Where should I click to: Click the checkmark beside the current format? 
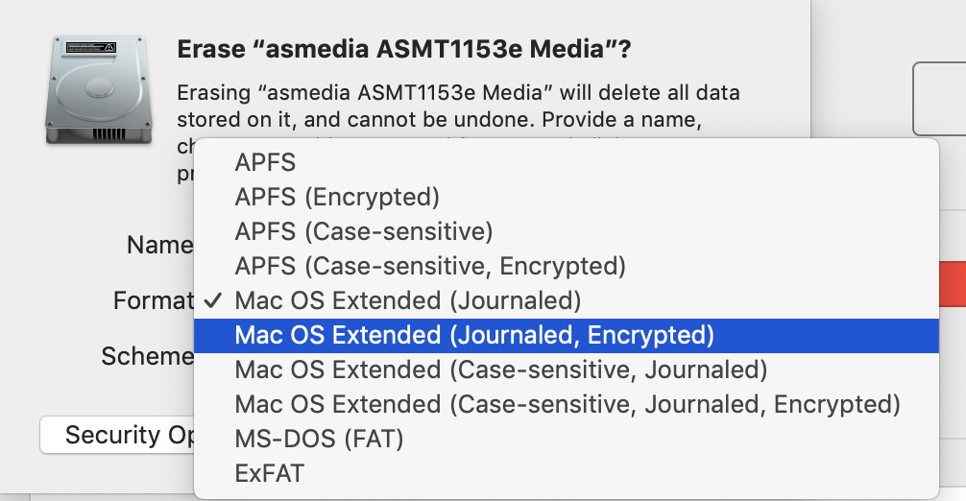pyautogui.click(x=213, y=300)
